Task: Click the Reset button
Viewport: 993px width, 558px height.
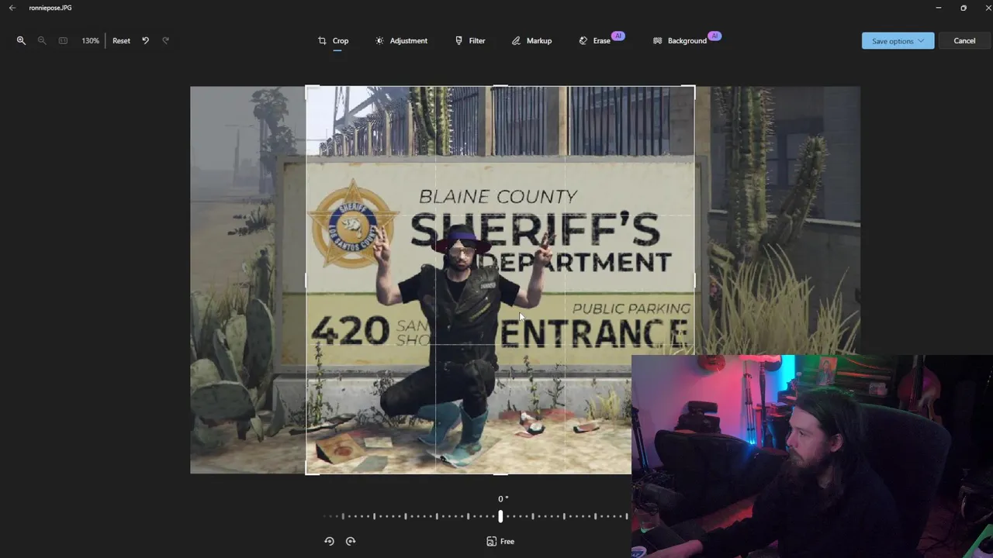Action: pos(121,40)
